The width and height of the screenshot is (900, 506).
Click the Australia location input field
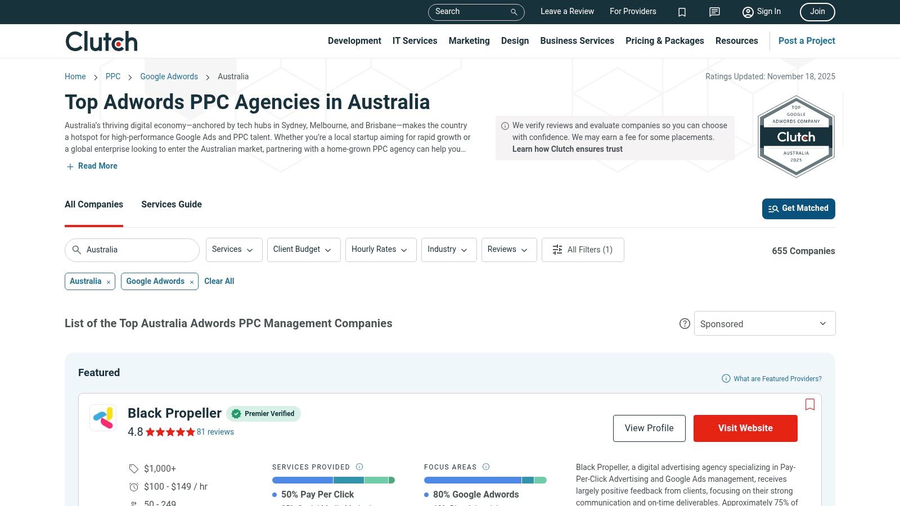[138, 250]
